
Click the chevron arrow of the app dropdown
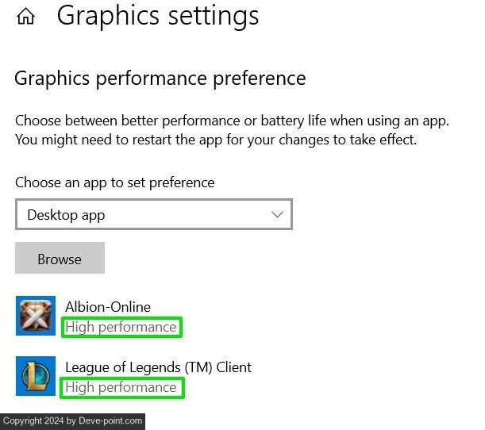click(277, 214)
